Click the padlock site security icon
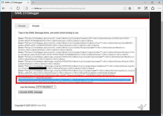Screen dimensions: 163x116 [x=27, y=8]
